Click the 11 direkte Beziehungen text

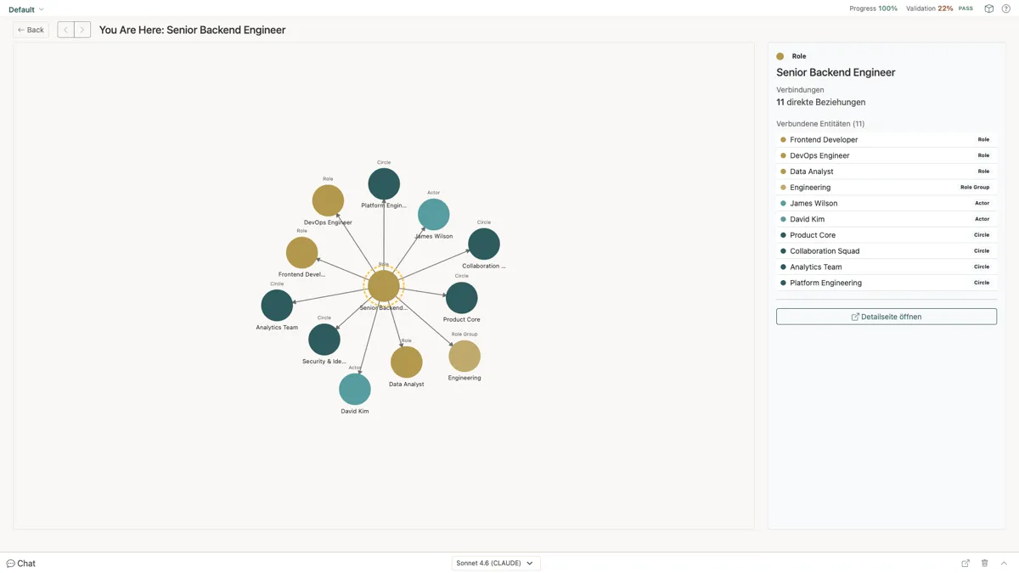tap(820, 102)
